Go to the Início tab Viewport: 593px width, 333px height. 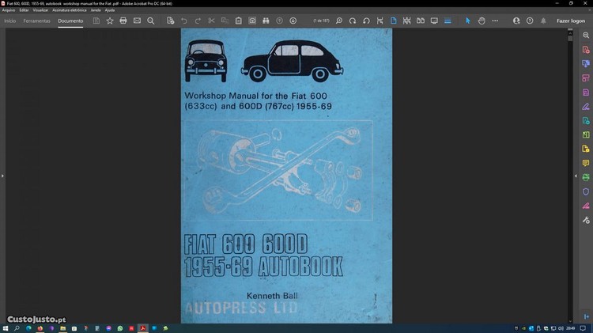click(10, 21)
